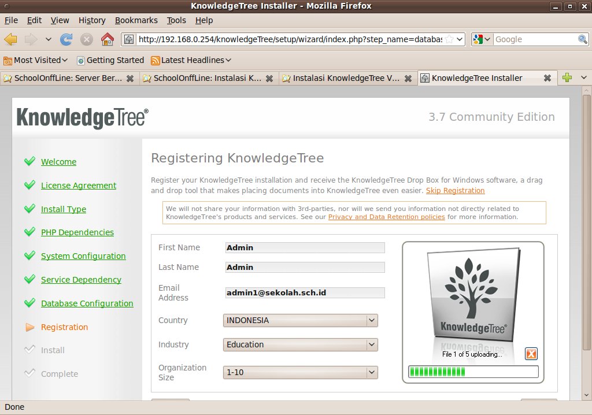Click the Skip Registration link
592x415 pixels.
coord(455,191)
